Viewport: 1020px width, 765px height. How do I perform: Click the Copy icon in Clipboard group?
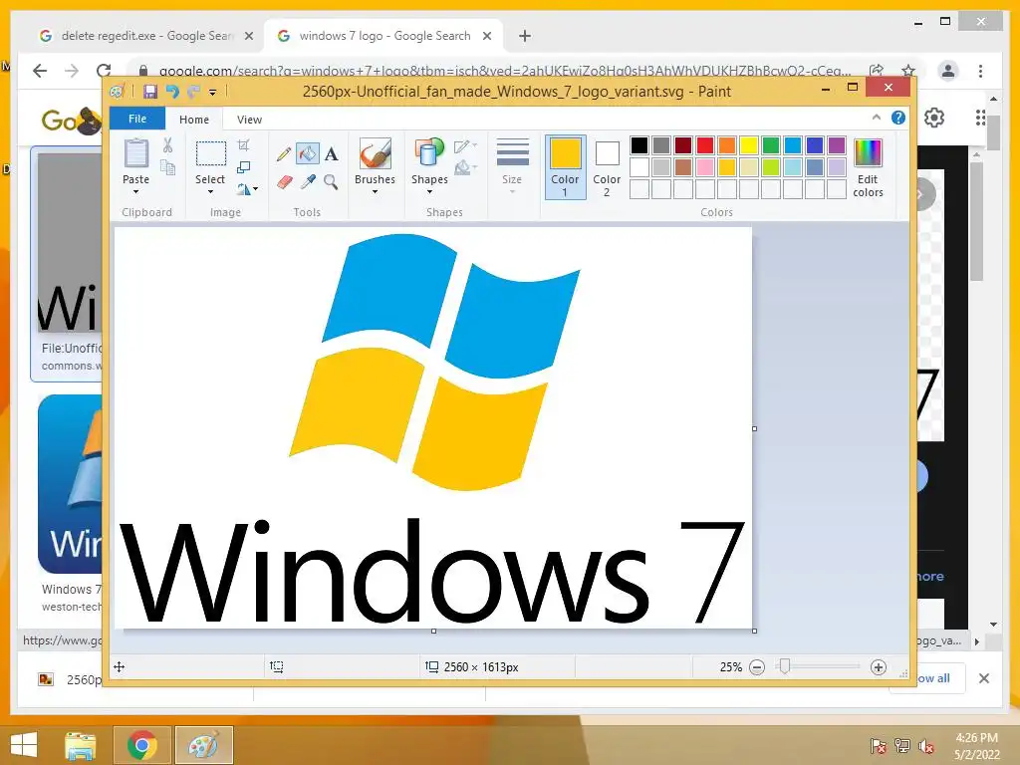click(x=167, y=167)
